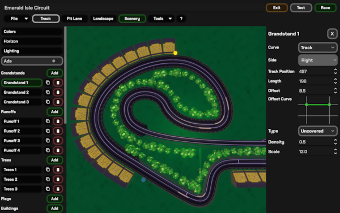340x213 pixels.
Task: Select Grandstand 2 in the list
Action: (22, 92)
